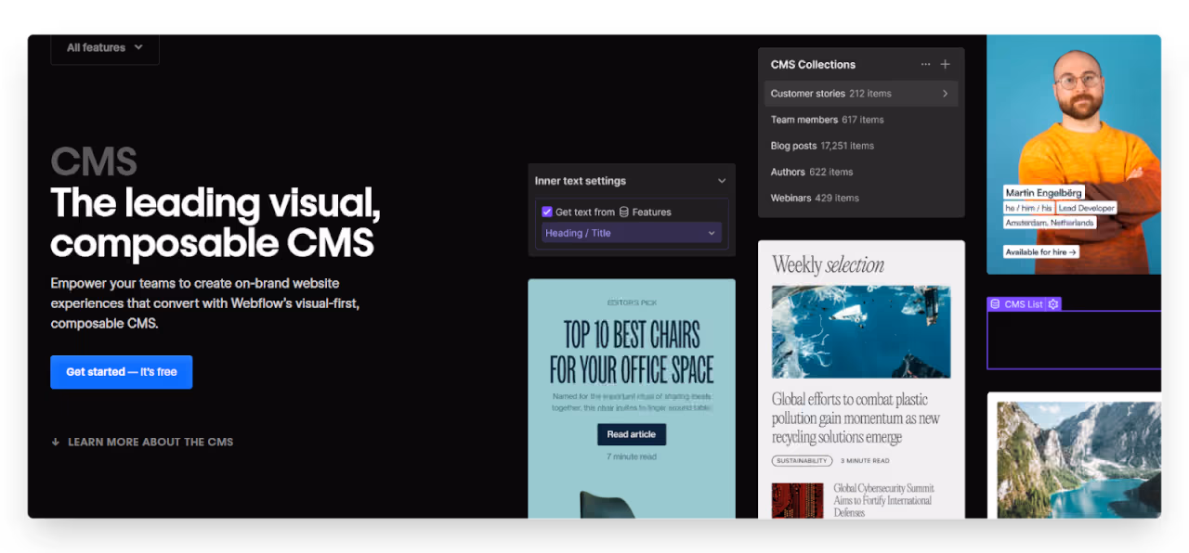
Task: Select the Customer stories 212 items row
Action: 861,94
